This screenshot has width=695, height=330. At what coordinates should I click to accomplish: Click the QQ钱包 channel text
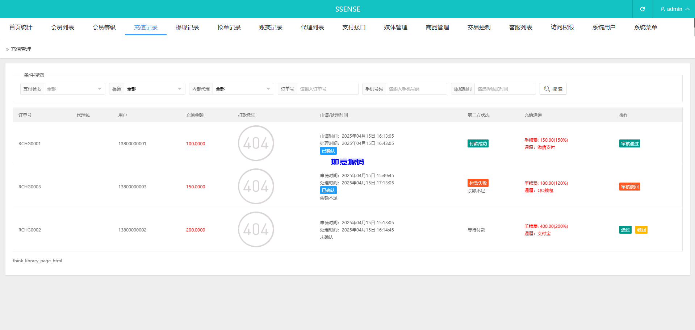pyautogui.click(x=545, y=191)
